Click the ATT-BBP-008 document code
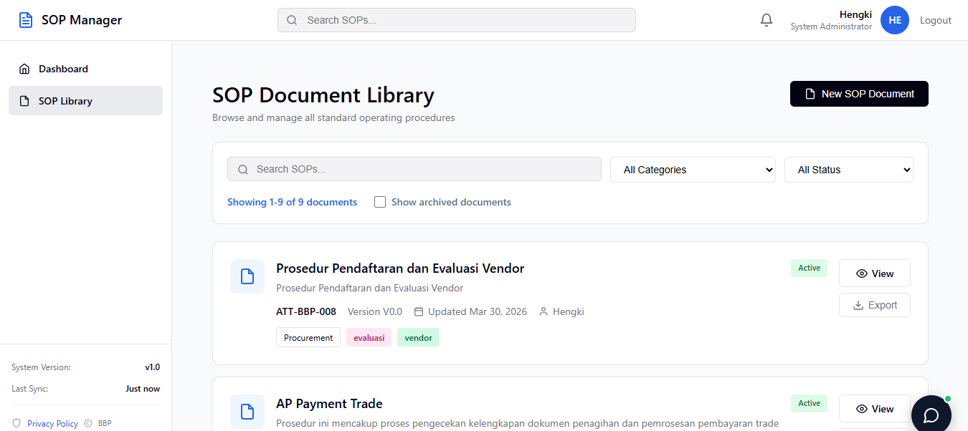This screenshot has height=431, width=968. [306, 311]
